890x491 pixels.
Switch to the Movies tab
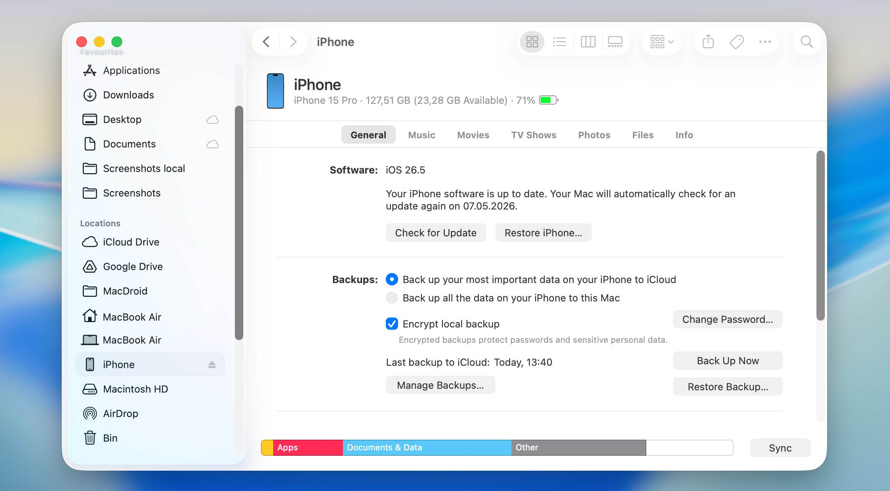coord(473,135)
